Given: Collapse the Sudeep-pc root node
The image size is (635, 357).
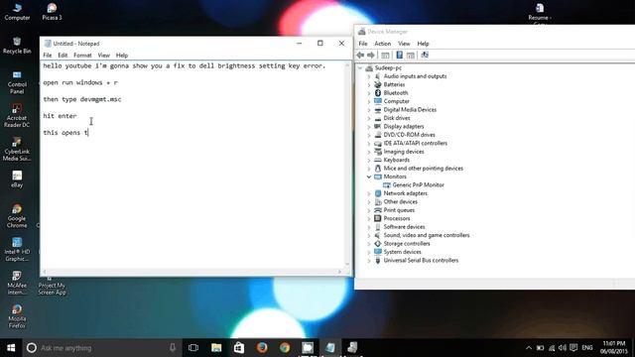Looking at the screenshot, I should click(360, 68).
